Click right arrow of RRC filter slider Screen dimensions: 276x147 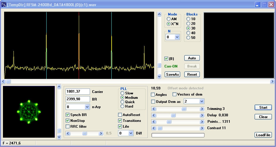(x=101, y=133)
